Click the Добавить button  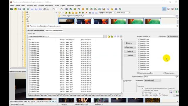click(130, 43)
